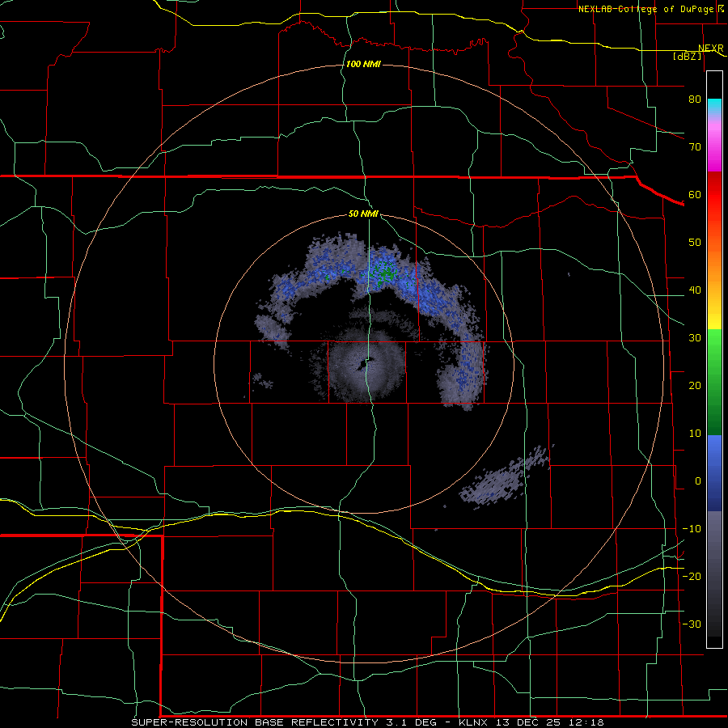728x728 pixels.
Task: Click the -30 value on the dBZ scale
Action: tap(692, 624)
